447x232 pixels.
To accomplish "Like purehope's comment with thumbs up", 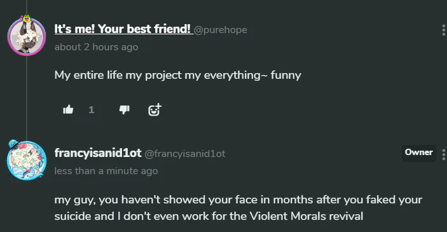I will (68, 109).
